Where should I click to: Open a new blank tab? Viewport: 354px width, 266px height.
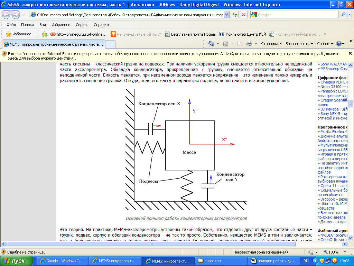[110, 44]
